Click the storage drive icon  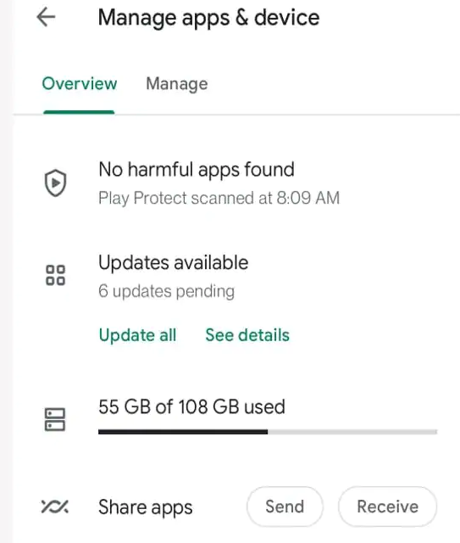[x=55, y=419]
